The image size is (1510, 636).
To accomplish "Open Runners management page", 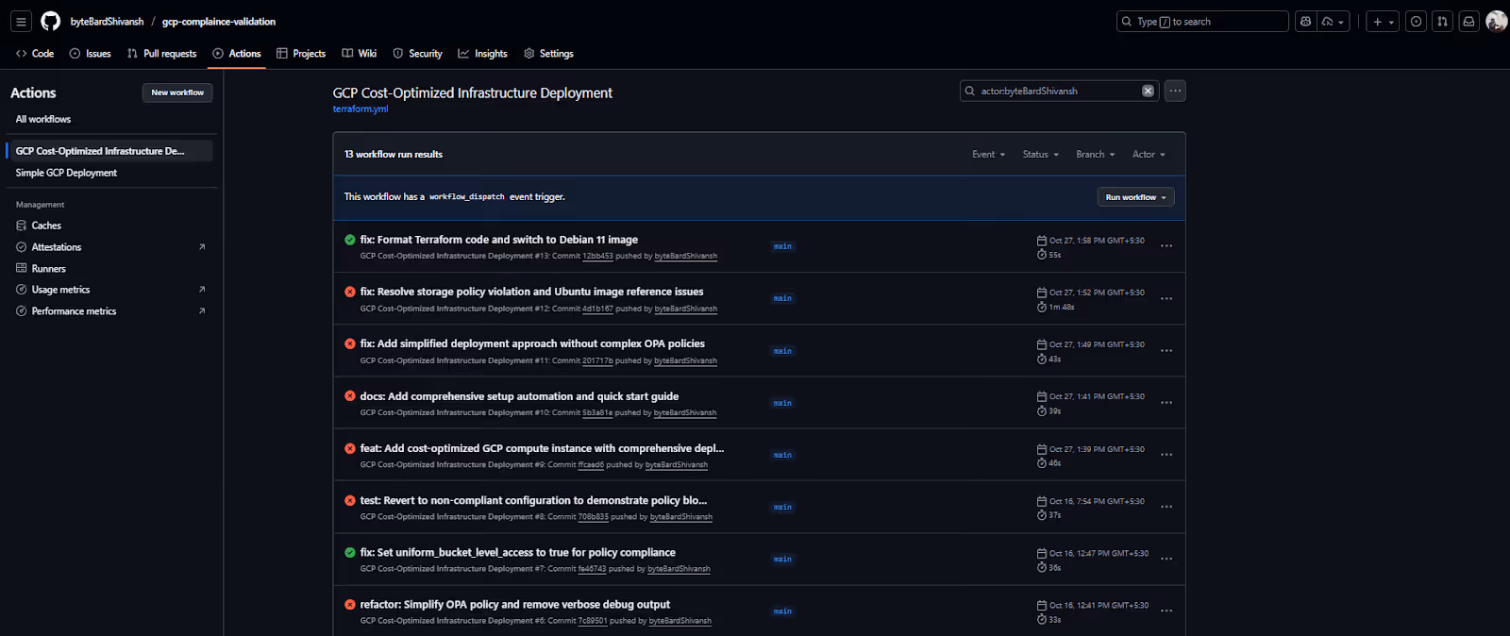I will pyautogui.click(x=49, y=269).
